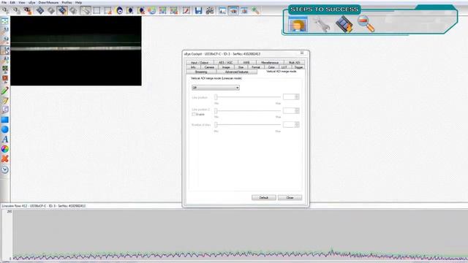Switch to the Input / Output tab
Viewport: 468px width, 263px height.
coord(200,63)
